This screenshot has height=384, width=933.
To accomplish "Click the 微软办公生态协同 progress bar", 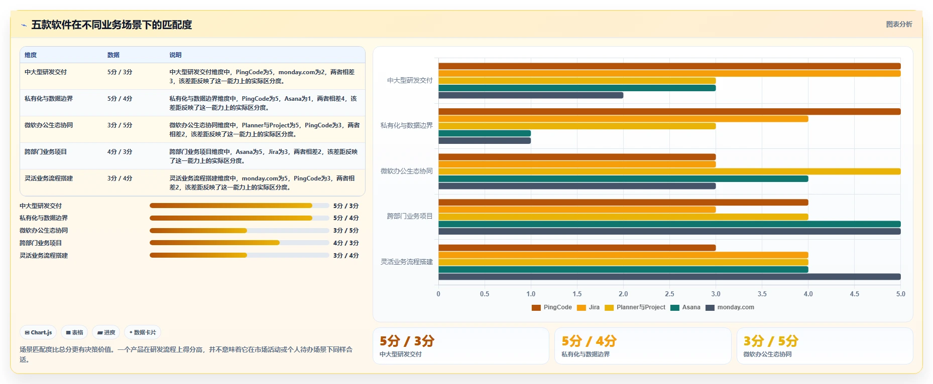I will point(240,231).
